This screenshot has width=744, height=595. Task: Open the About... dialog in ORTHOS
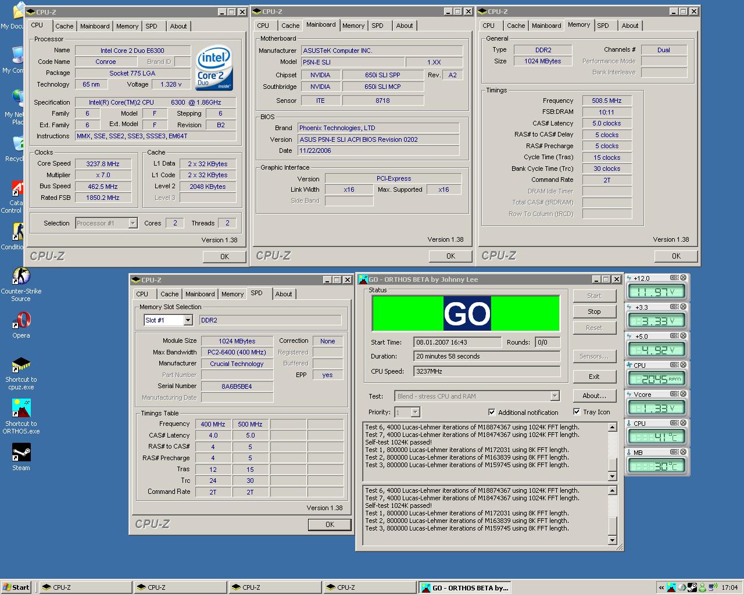(594, 396)
